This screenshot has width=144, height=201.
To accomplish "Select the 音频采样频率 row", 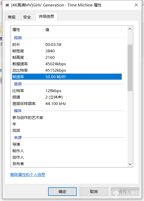I will click(67, 103).
